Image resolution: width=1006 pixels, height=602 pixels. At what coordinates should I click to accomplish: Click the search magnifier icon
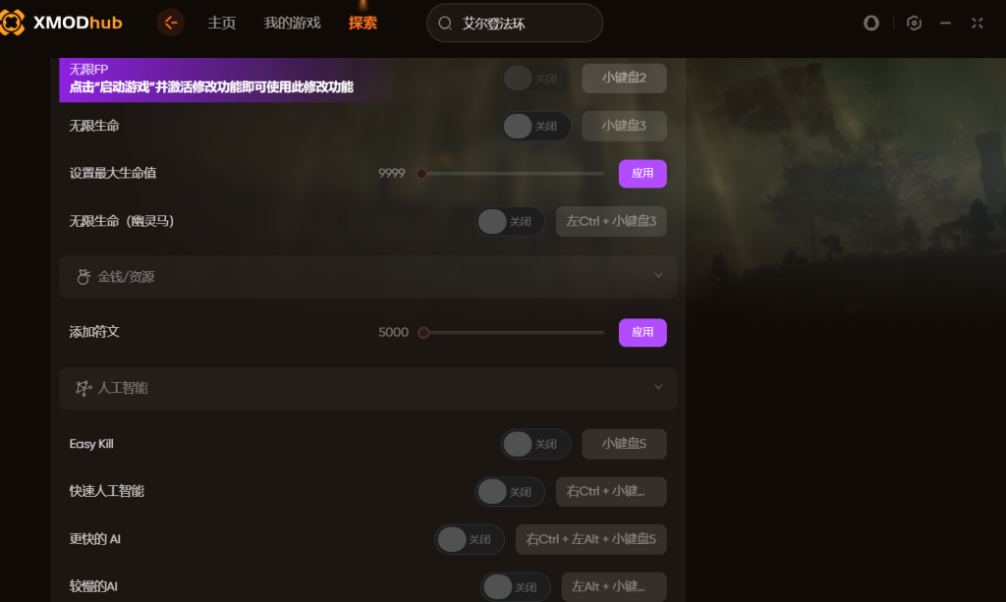pos(445,24)
